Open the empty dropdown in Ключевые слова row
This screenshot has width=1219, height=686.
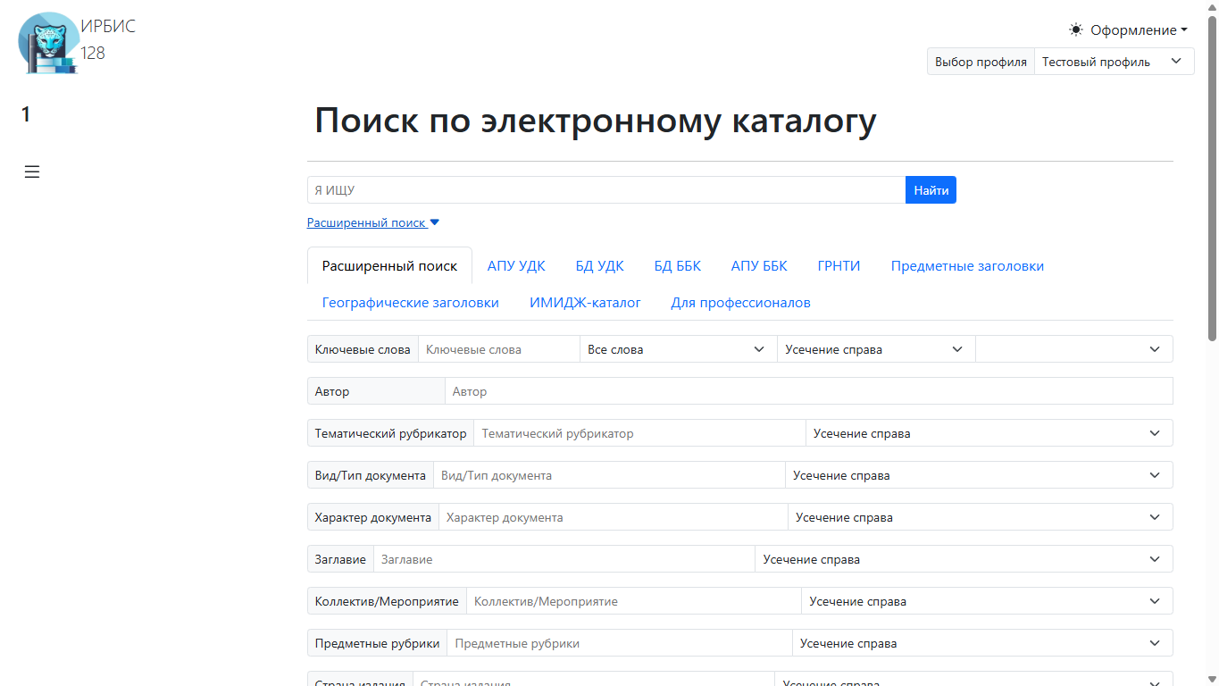click(x=1074, y=349)
